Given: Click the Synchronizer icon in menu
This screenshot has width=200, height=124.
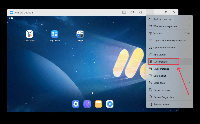Looking at the screenshot, I should tap(150, 62).
